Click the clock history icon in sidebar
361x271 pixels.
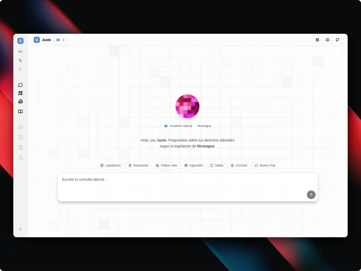tap(20, 127)
